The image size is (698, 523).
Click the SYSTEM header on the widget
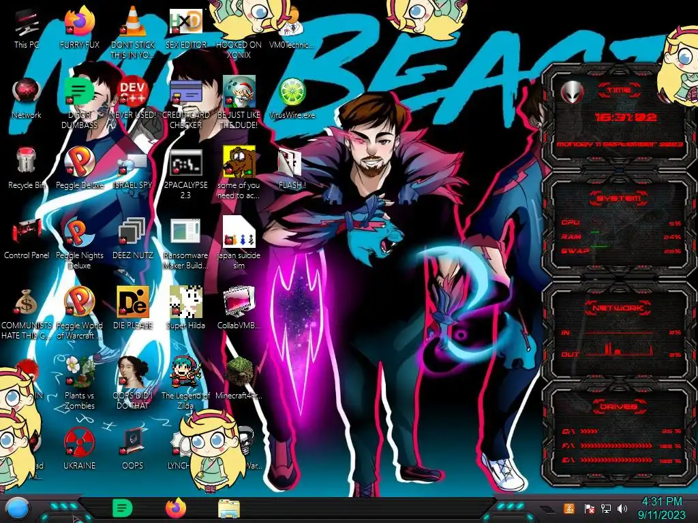(619, 198)
